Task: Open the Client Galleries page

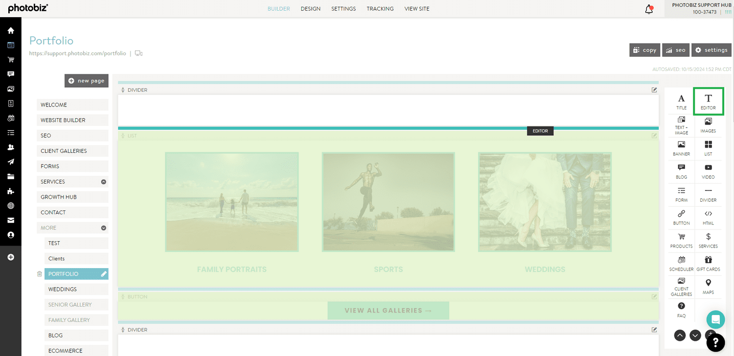Action: 72,151
